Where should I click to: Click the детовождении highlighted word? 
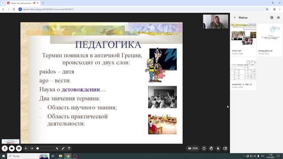80,89
